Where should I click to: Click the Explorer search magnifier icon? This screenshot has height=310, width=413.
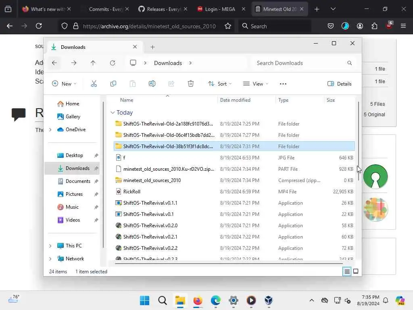point(350,63)
